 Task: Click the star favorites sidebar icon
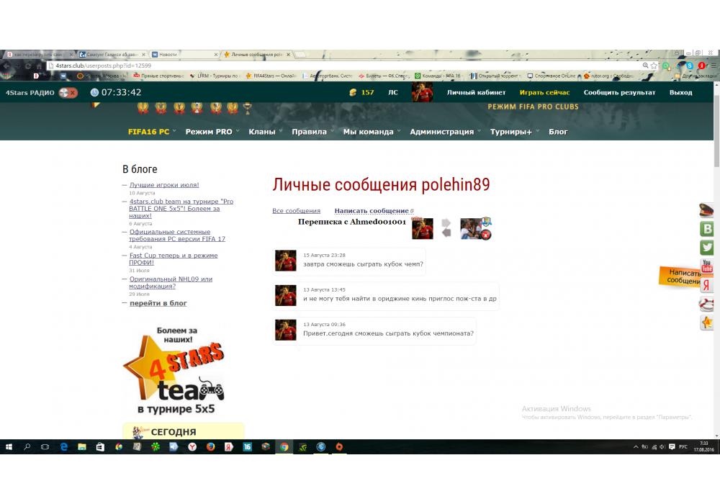[x=707, y=323]
